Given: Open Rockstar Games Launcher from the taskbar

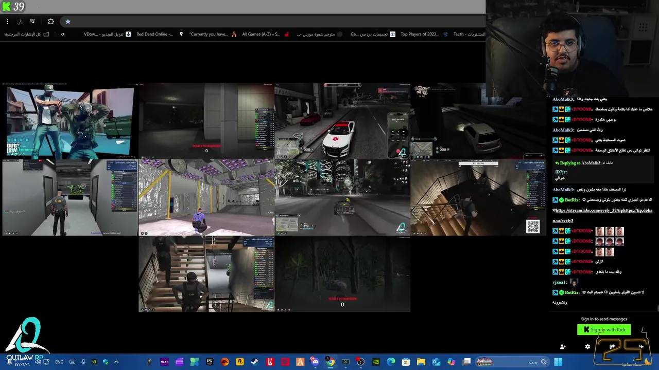Looking at the screenshot, I should [x=239, y=362].
